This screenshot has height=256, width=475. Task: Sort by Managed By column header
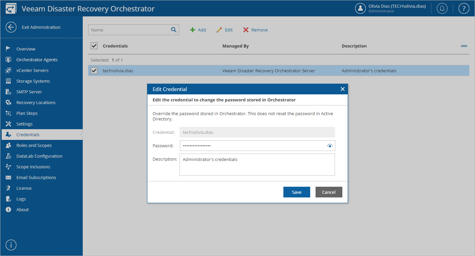235,46
